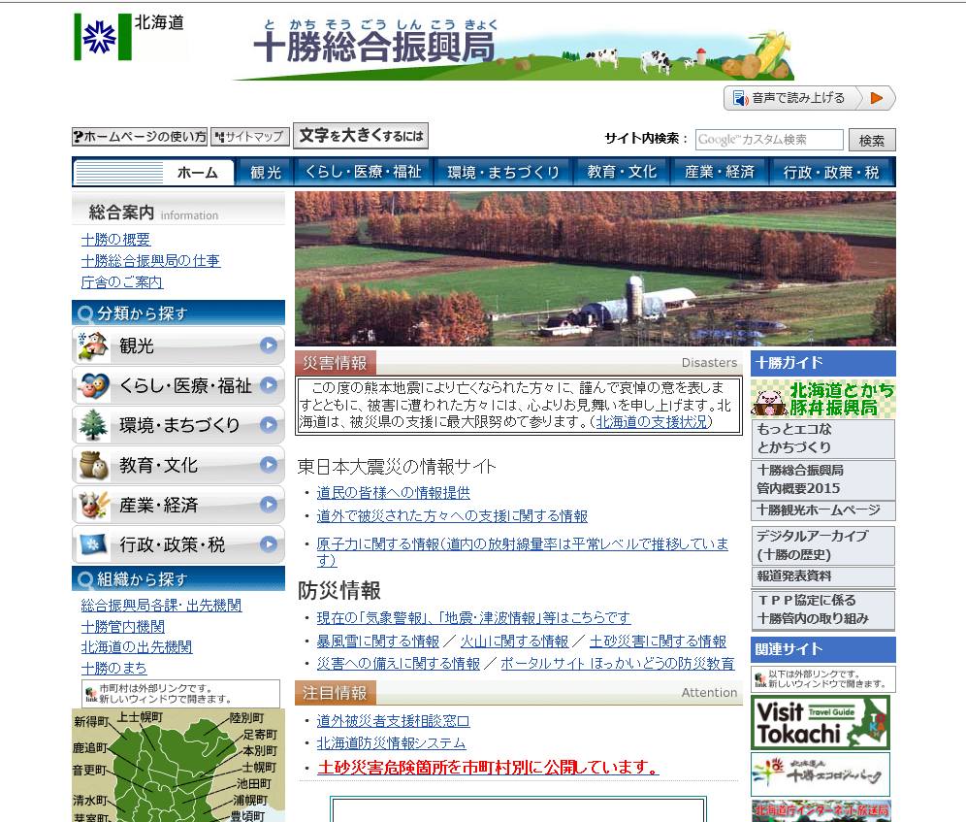Image resolution: width=966 pixels, height=822 pixels.
Task: Open the 観光 category icon in the sidebar
Action: point(93,345)
